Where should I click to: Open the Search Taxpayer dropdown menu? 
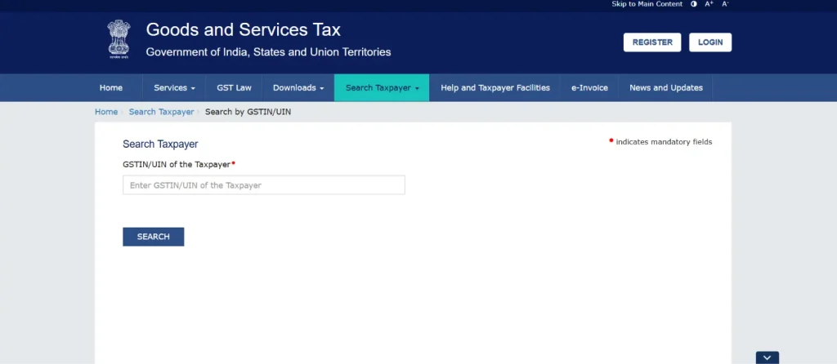click(382, 88)
